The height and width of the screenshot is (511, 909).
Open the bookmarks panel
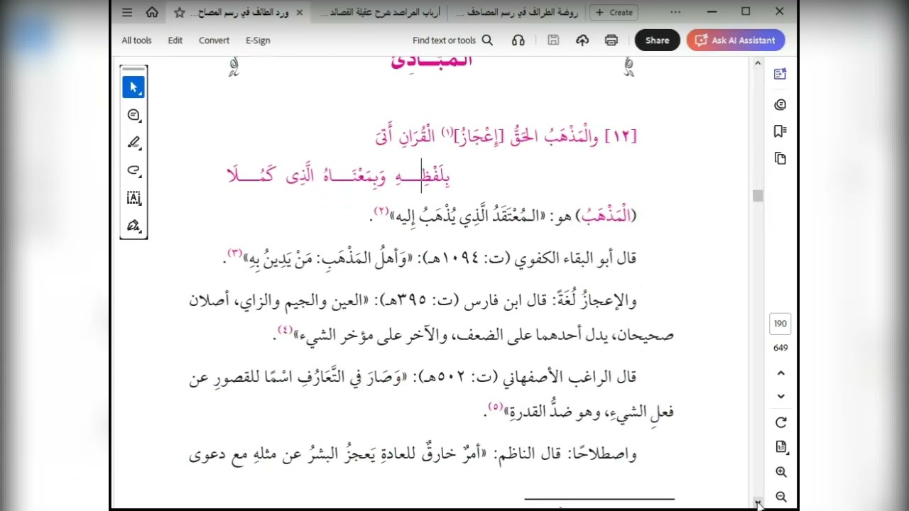[x=780, y=131]
